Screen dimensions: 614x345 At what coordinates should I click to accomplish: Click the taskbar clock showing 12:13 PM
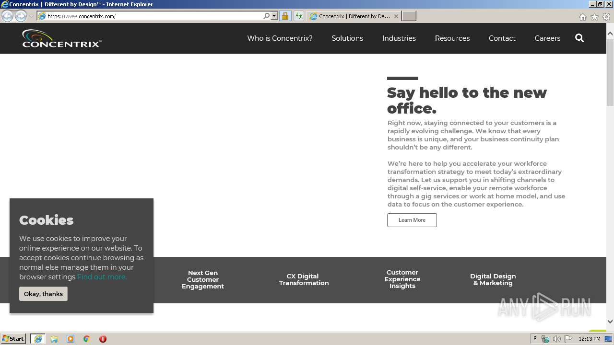pos(590,339)
